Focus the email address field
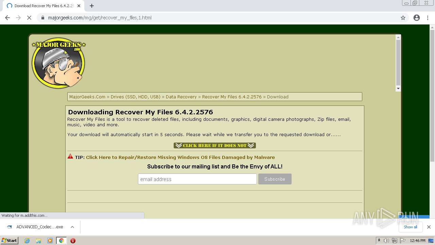435x245 pixels. [x=197, y=179]
